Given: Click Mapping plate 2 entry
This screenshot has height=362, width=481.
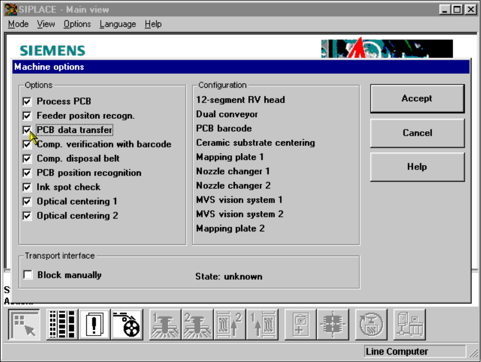Looking at the screenshot, I should 230,229.
